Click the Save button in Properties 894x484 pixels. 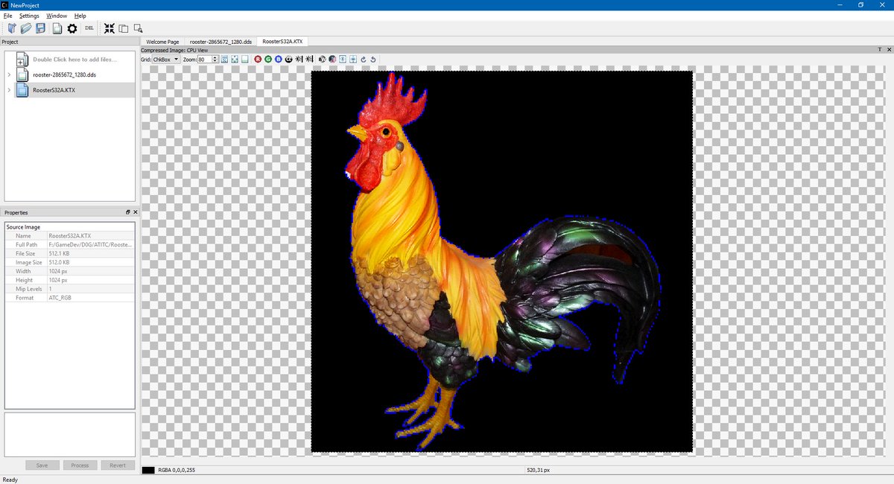pyautogui.click(x=42, y=465)
